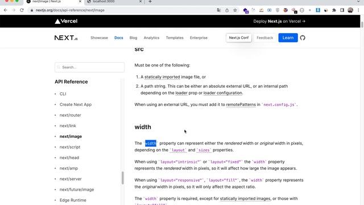This screenshot has width=364, height=205.
Task: Open Blog in the navigation
Action: pyautogui.click(x=133, y=38)
